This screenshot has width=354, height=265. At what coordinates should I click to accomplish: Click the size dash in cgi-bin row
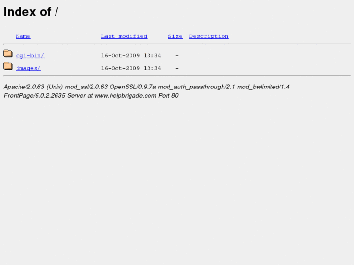177,56
